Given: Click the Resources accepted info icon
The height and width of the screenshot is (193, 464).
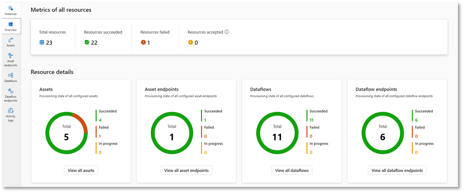Looking at the screenshot, I should pyautogui.click(x=227, y=32).
